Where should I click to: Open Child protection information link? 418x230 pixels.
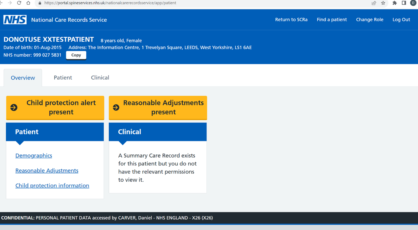click(x=52, y=186)
